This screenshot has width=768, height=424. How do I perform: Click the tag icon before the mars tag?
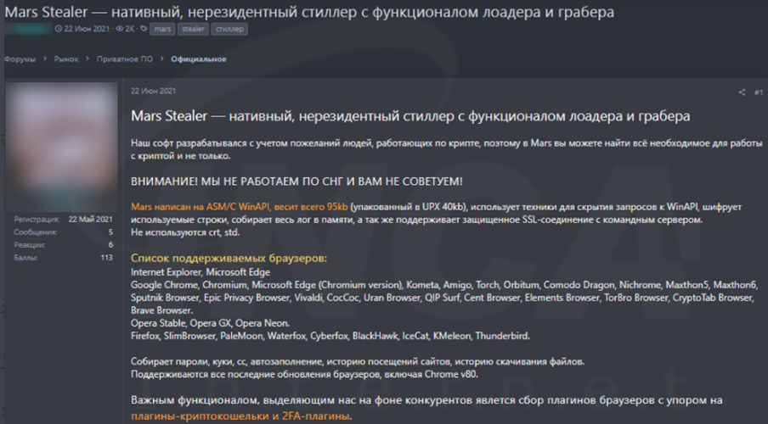pyautogui.click(x=144, y=29)
